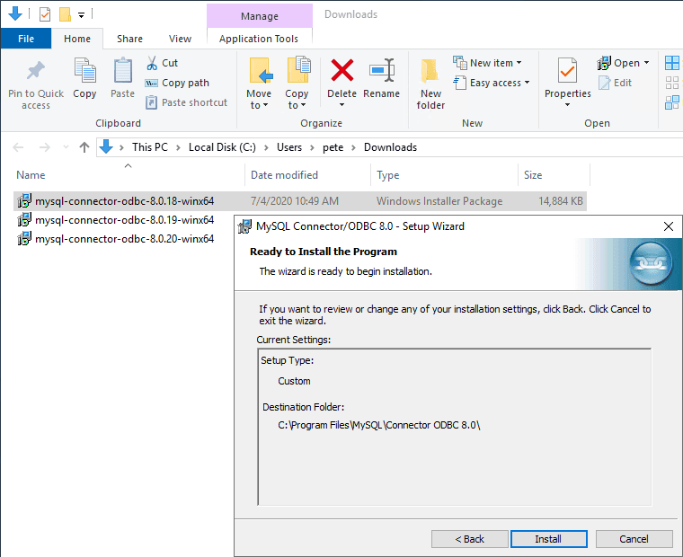
Task: Open the Easy access dropdown
Action: tap(492, 83)
